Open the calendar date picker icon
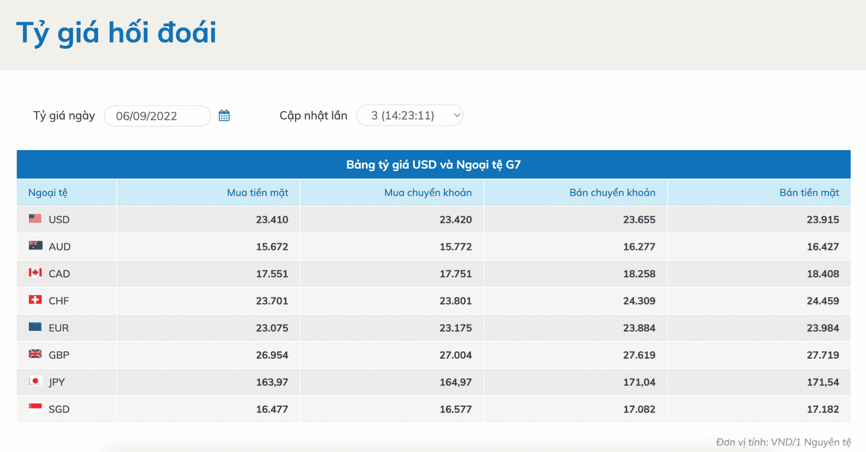Screen dimensions: 866x452 (x=224, y=115)
